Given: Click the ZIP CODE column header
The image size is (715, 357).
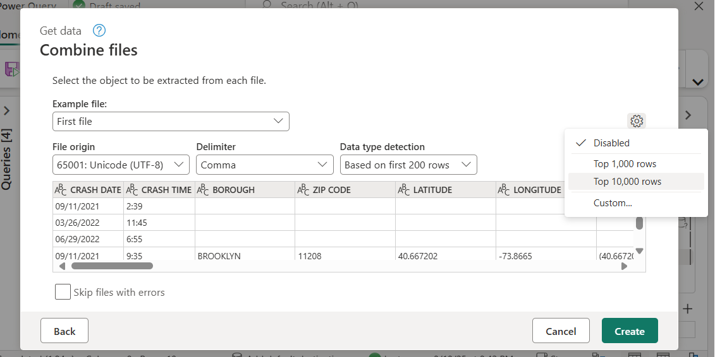Looking at the screenshot, I should coord(346,190).
